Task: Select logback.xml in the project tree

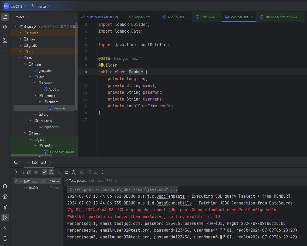Action: pyautogui.click(x=52, y=127)
